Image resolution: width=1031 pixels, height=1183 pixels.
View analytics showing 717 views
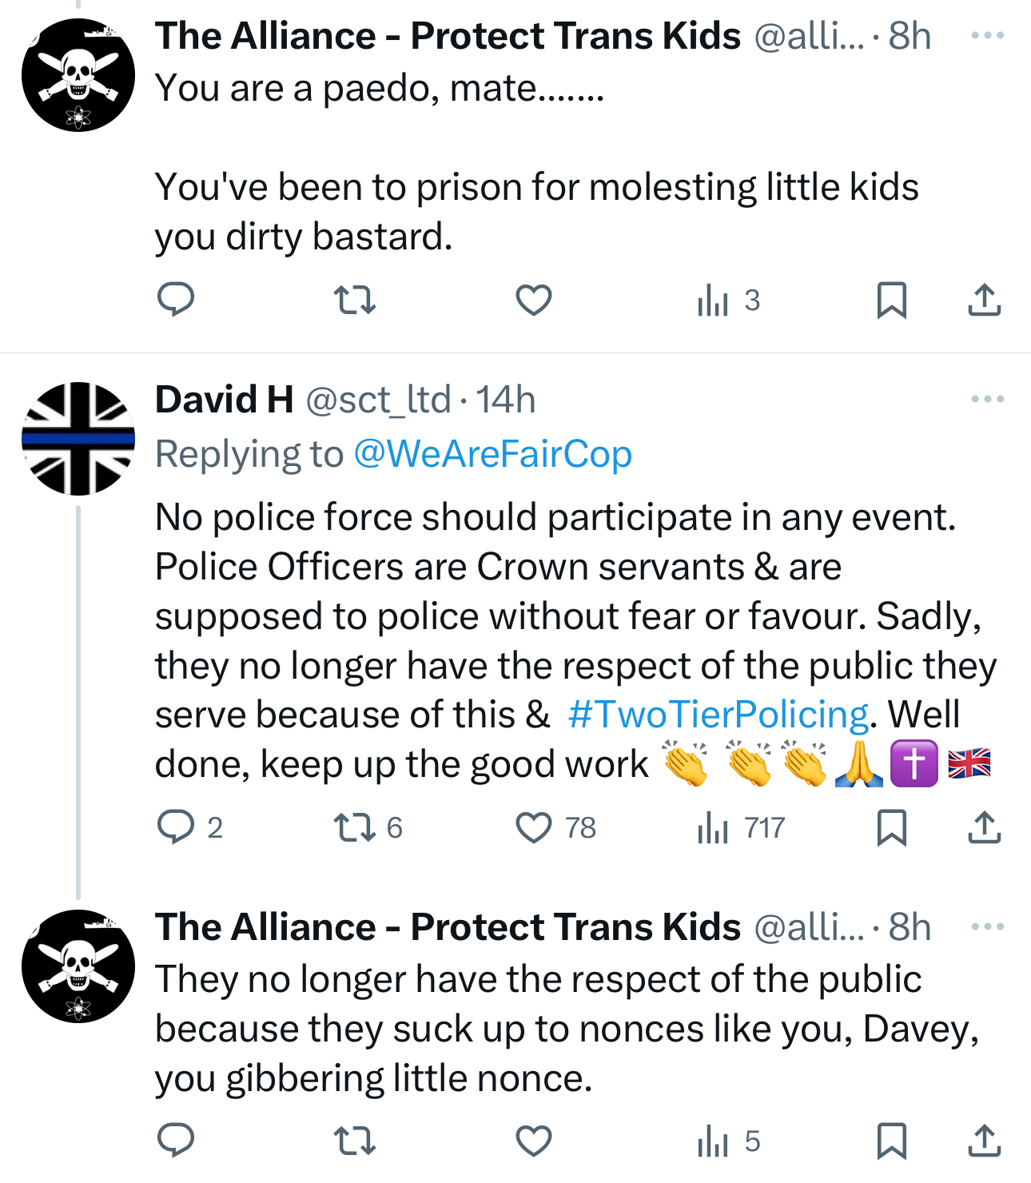[x=740, y=828]
